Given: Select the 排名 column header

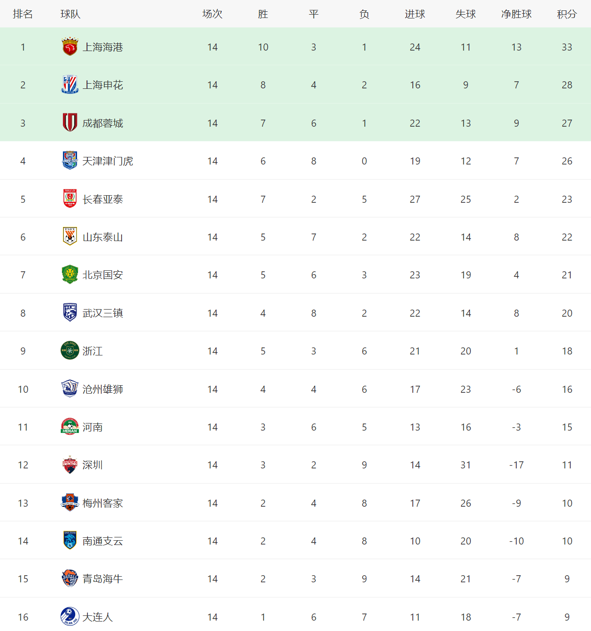Looking at the screenshot, I should (x=23, y=14).
